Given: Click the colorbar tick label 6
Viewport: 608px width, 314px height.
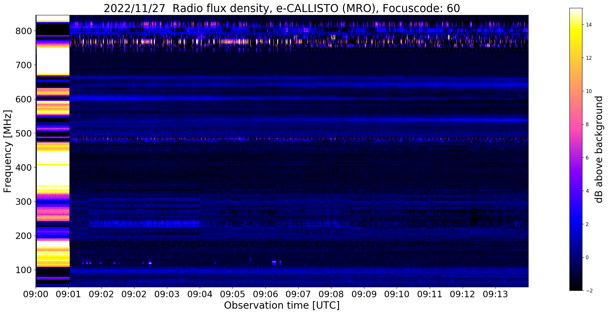Looking at the screenshot, I should click(587, 158).
